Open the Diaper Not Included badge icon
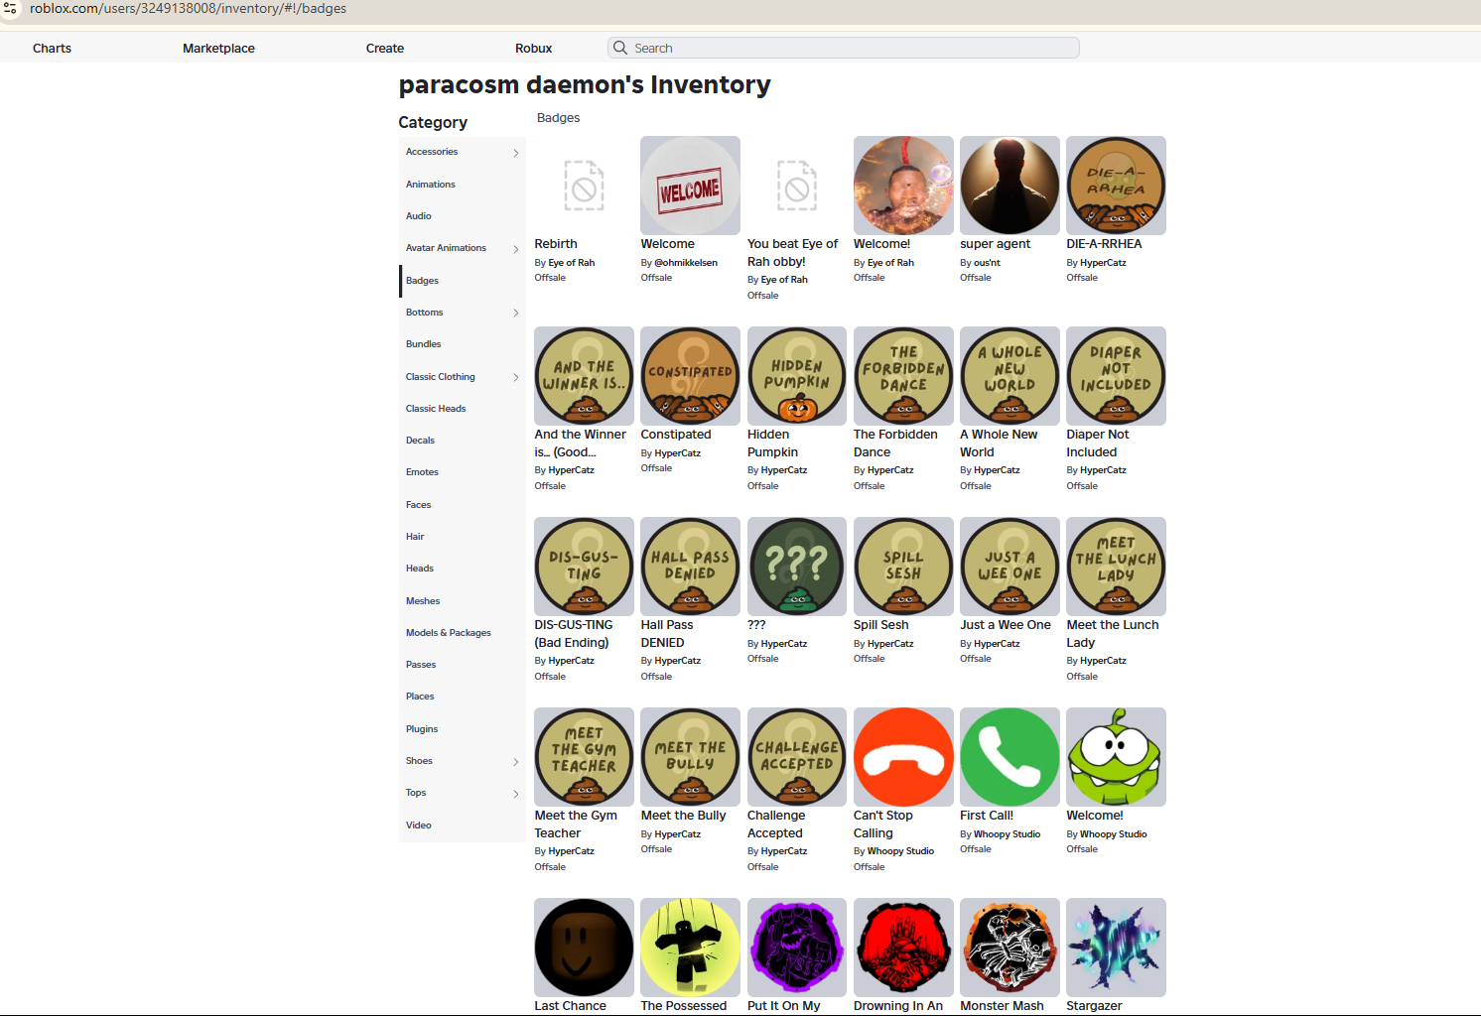This screenshot has height=1016, width=1481. point(1116,376)
